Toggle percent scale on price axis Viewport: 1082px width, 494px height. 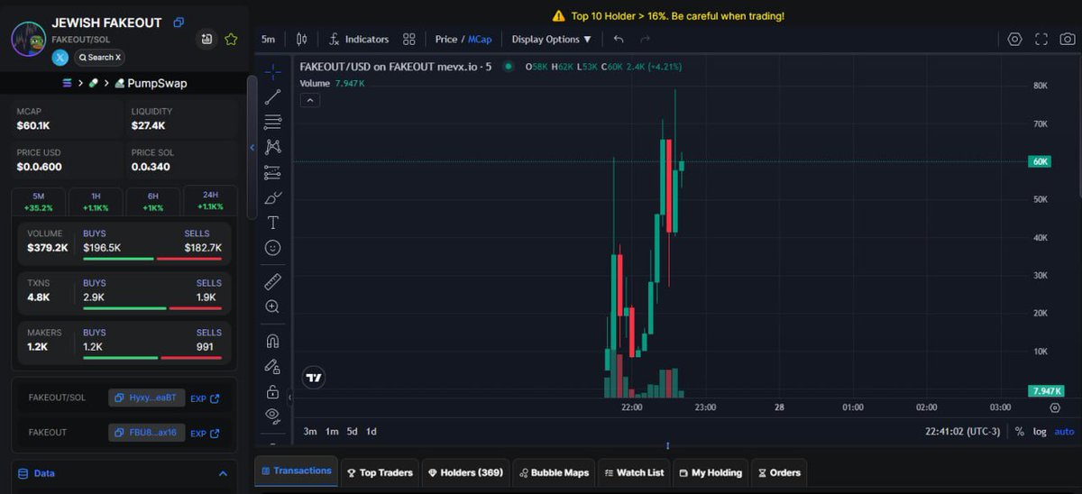1019,432
